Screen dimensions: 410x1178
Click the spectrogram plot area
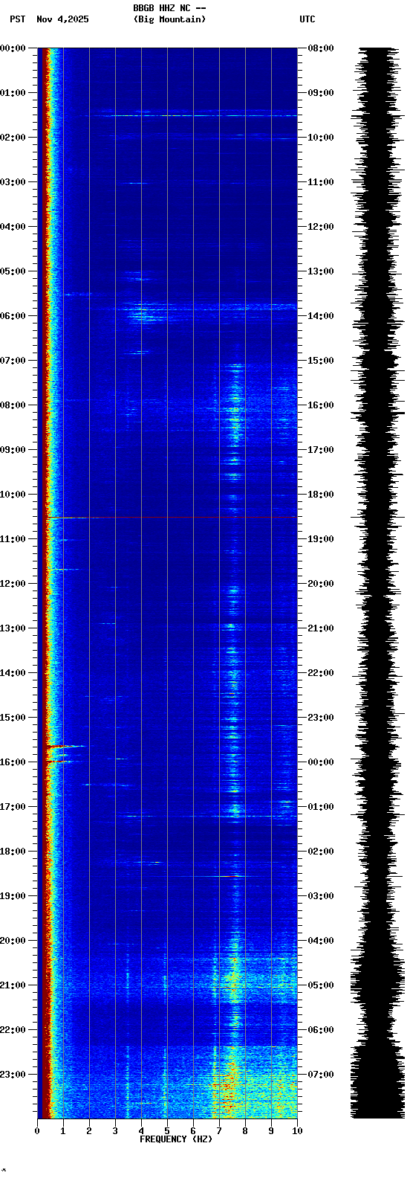pos(167,583)
